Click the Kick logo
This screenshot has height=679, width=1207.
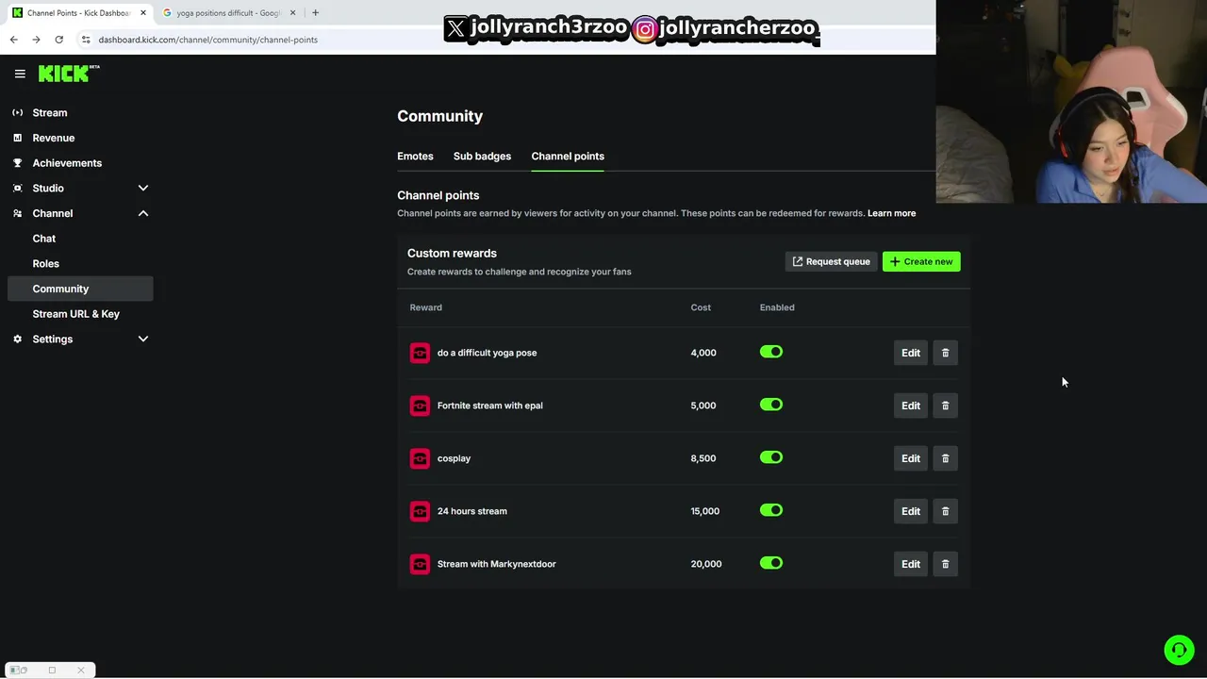[x=69, y=74]
